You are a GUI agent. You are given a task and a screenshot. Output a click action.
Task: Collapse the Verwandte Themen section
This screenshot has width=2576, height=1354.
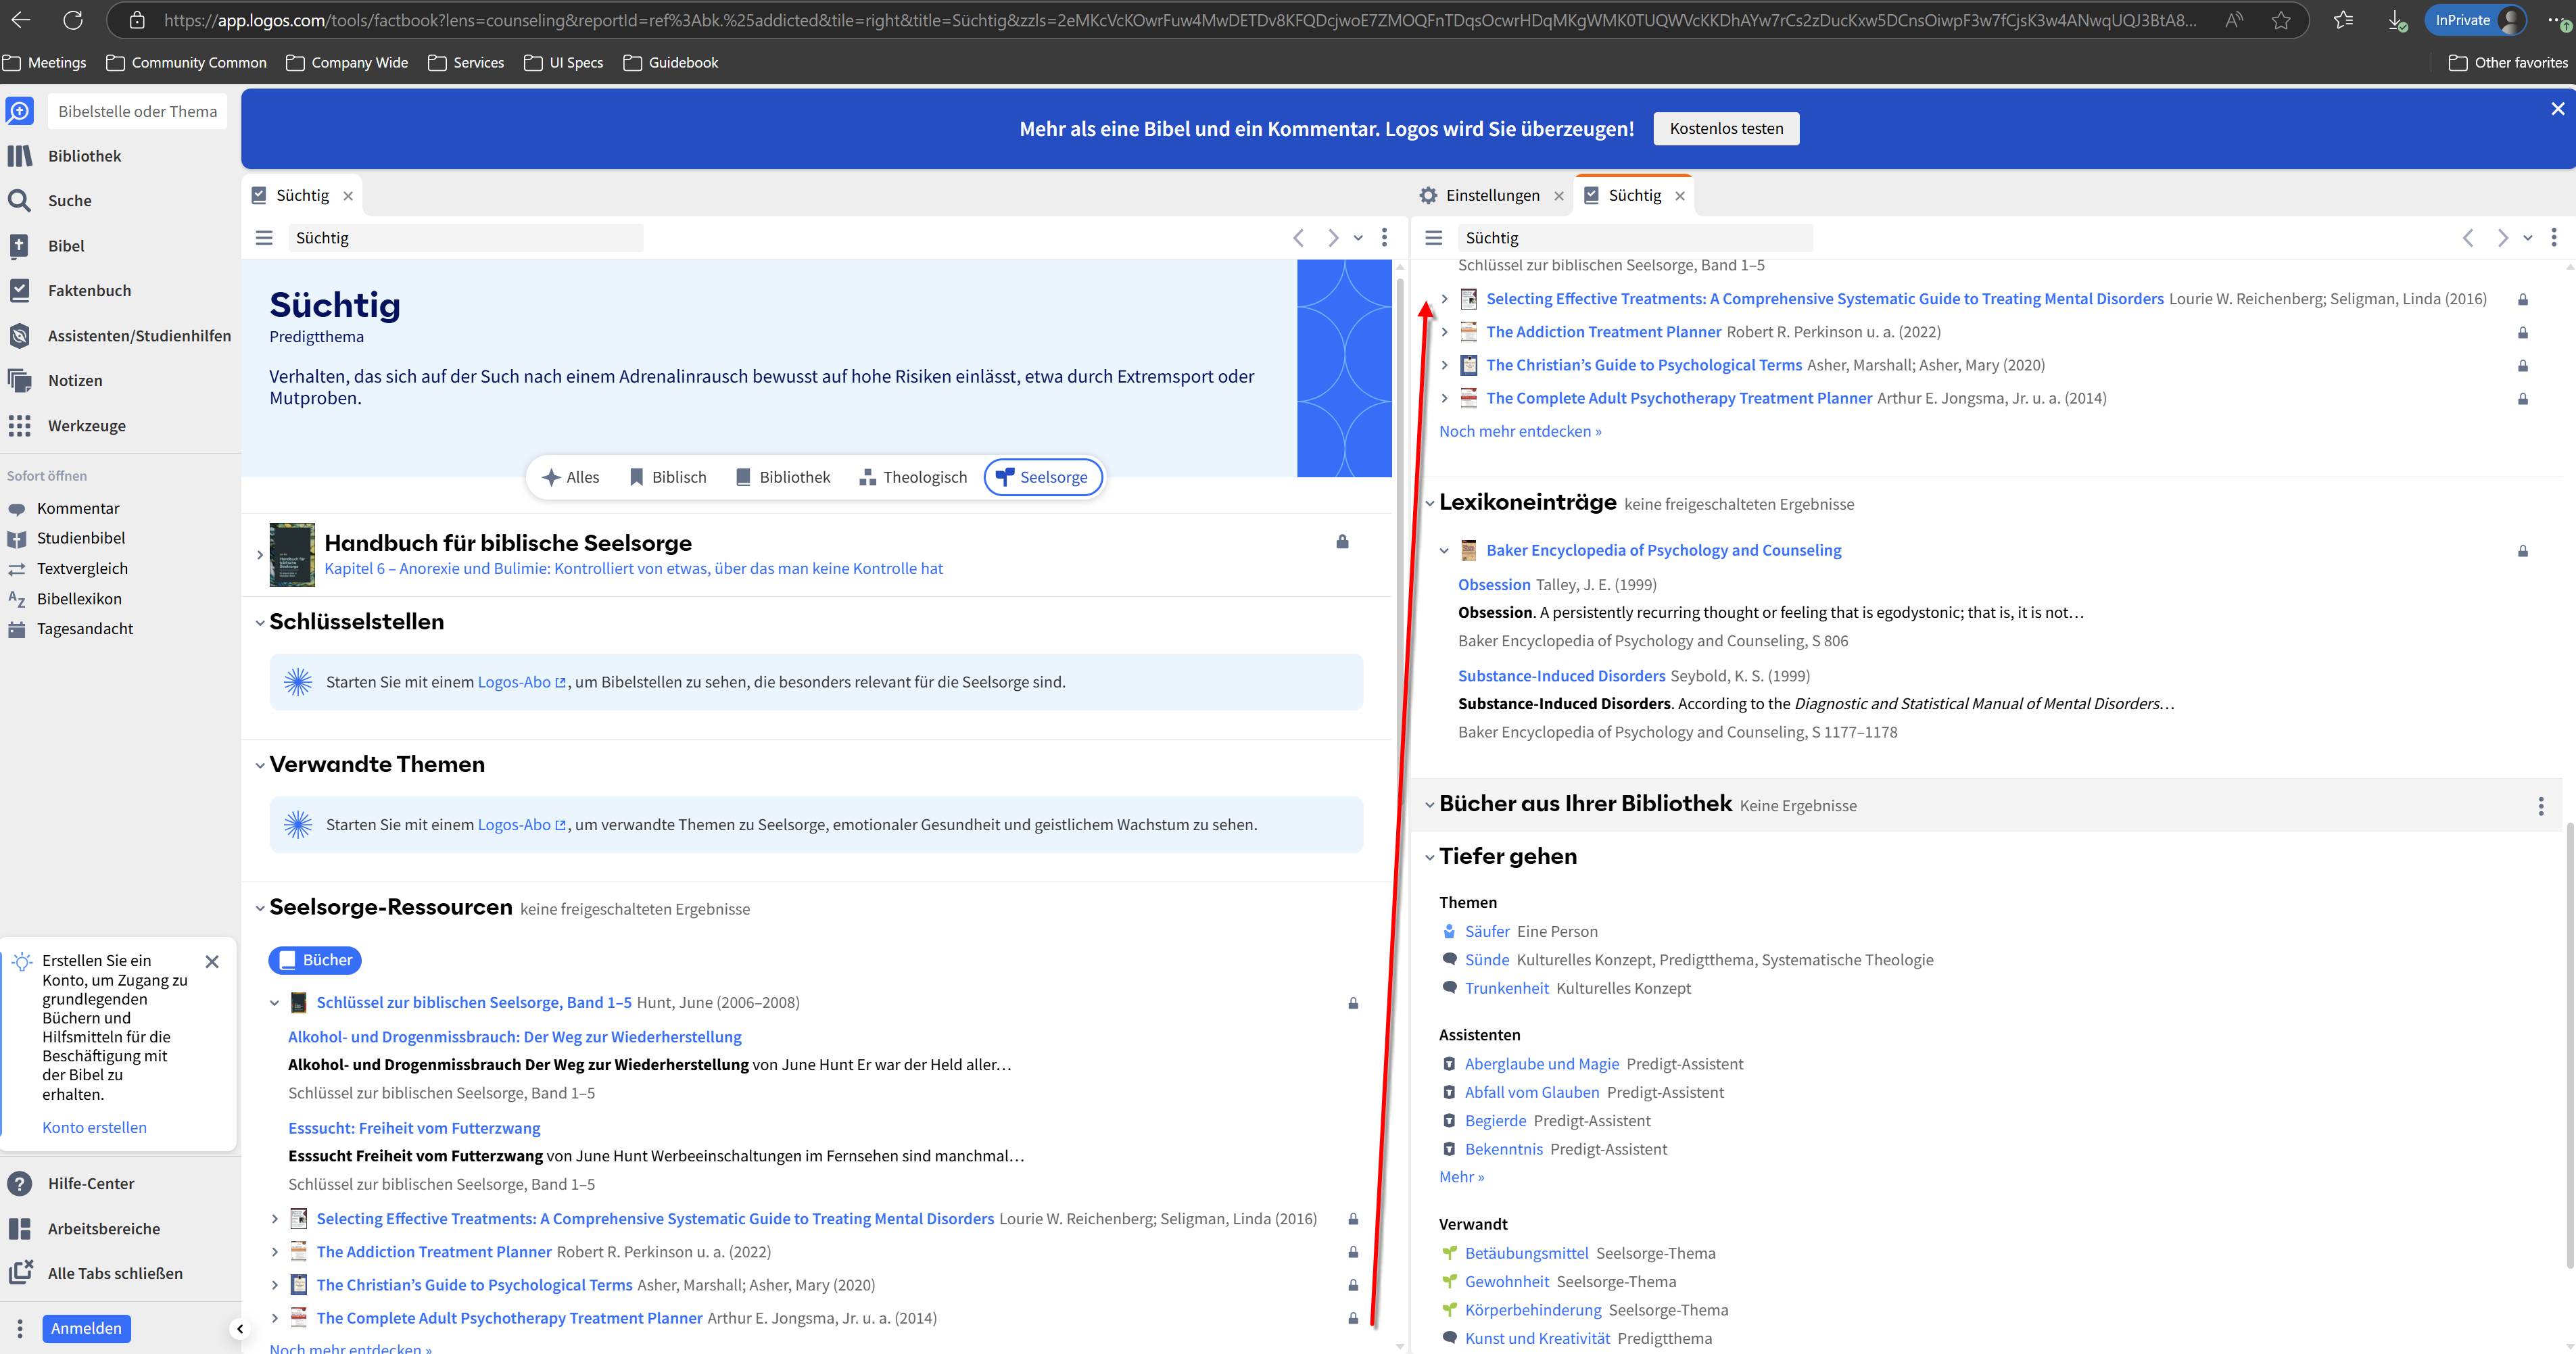click(x=260, y=766)
